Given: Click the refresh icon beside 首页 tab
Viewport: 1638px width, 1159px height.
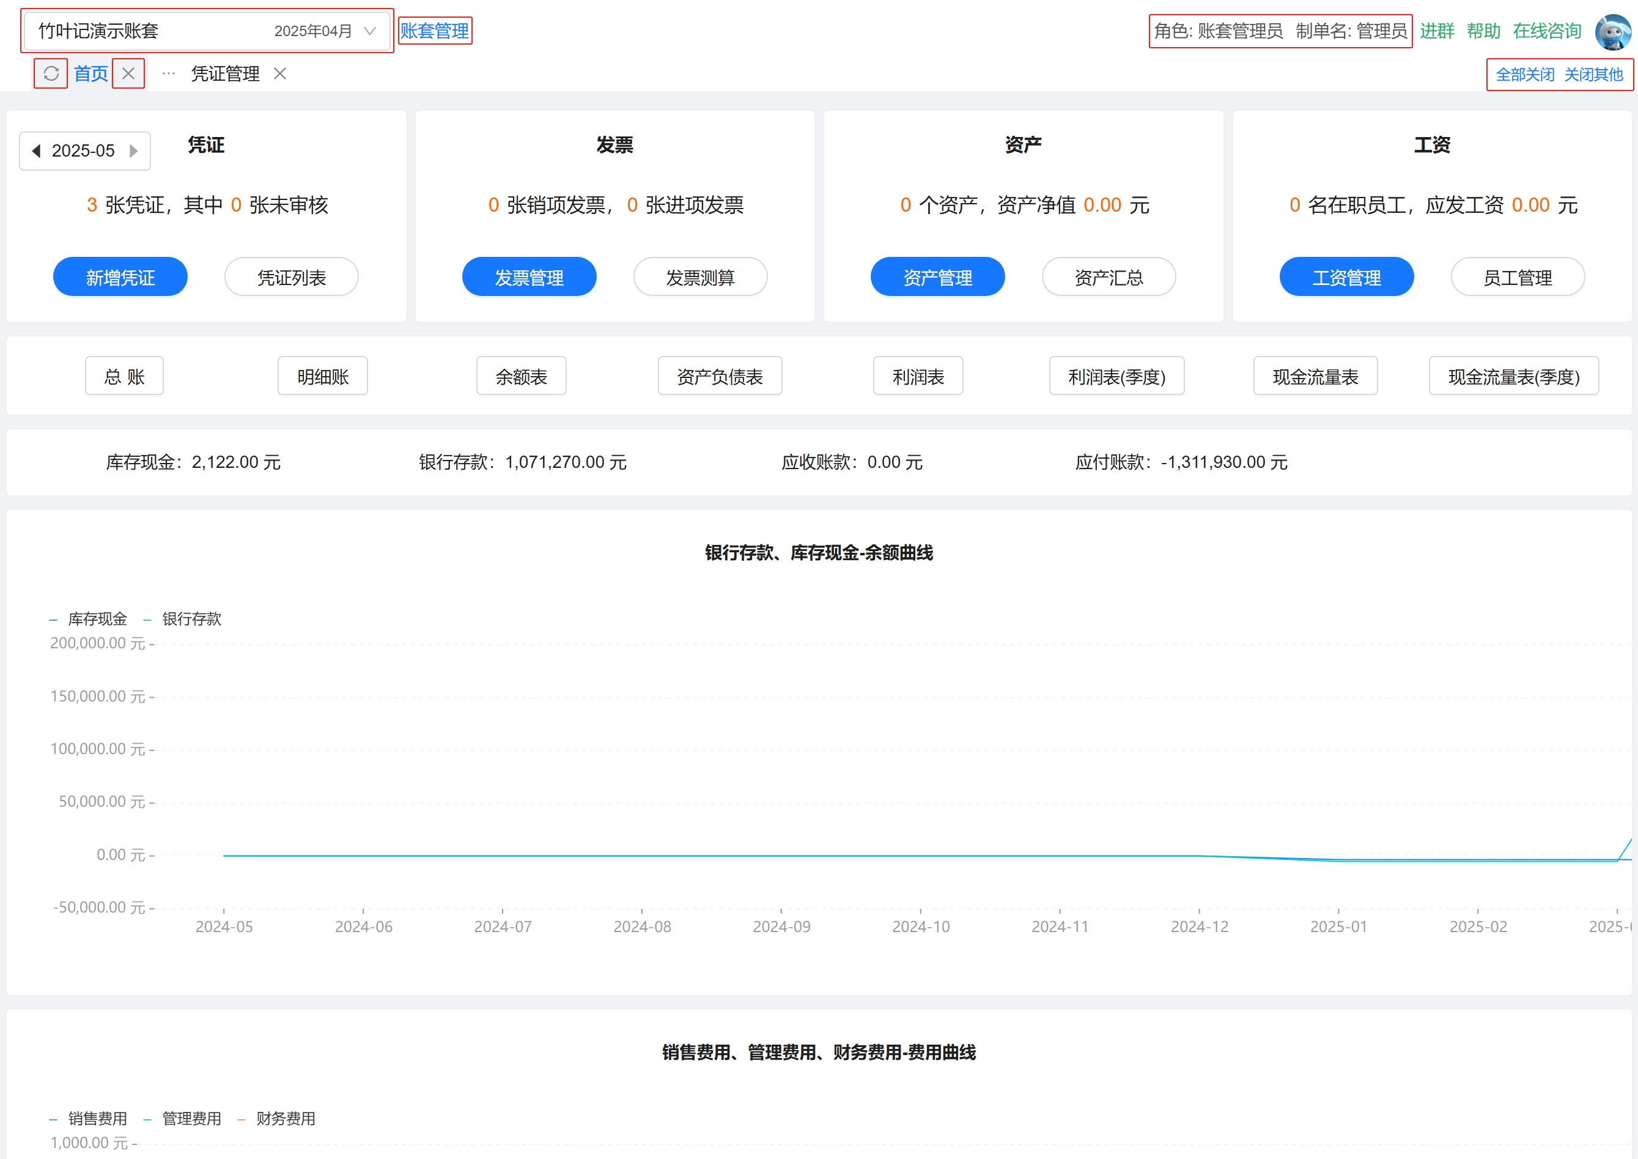Looking at the screenshot, I should [x=51, y=73].
